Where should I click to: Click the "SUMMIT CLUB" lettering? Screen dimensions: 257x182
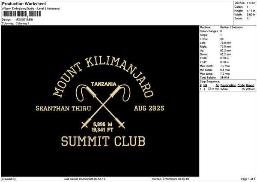click(103, 141)
